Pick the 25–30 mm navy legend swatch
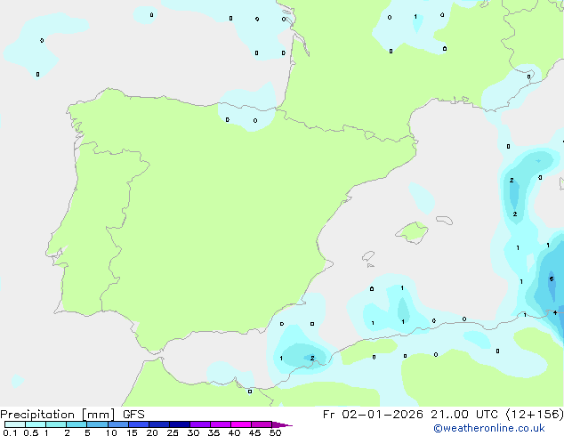The image size is (564, 436). point(179,424)
